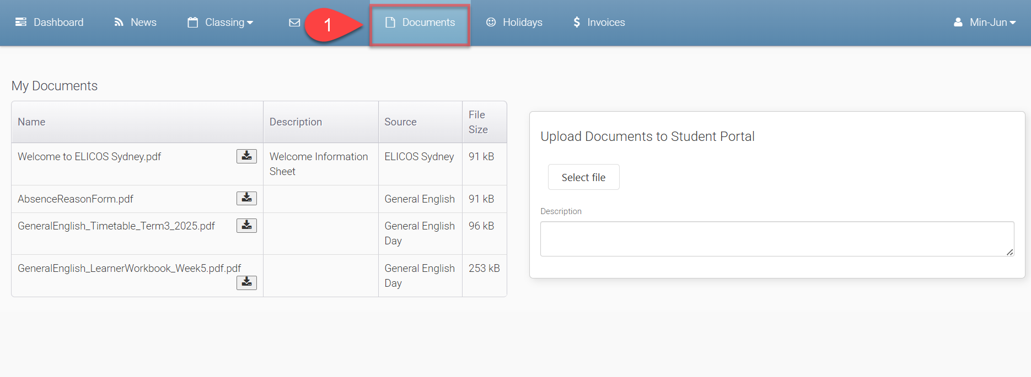Open the Dashboard page
1031x377 pixels.
point(50,23)
